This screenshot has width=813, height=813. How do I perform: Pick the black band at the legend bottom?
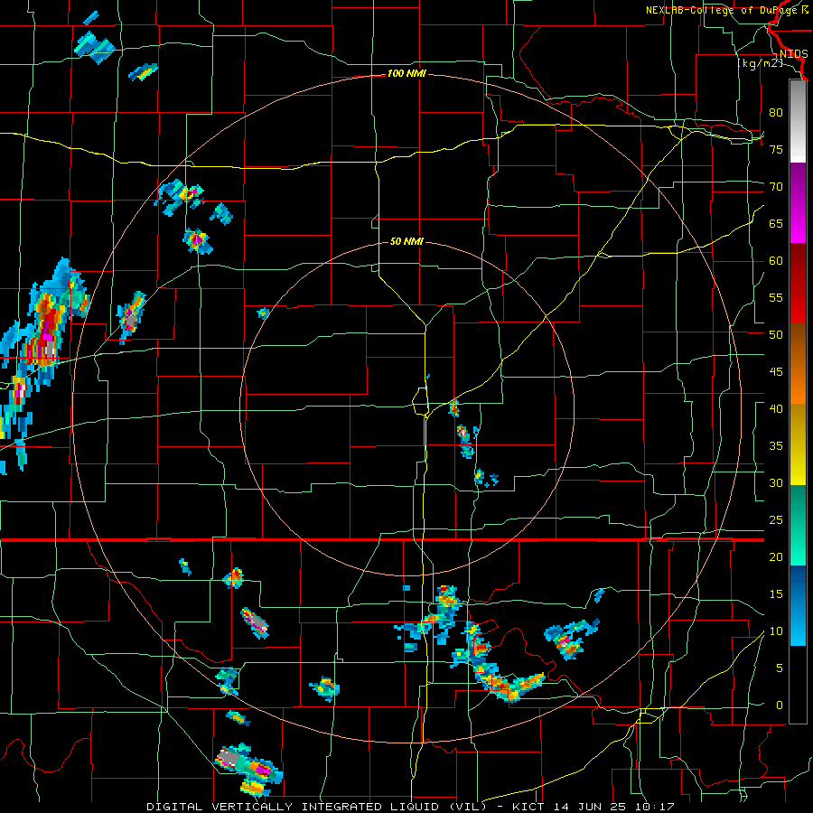(798, 685)
